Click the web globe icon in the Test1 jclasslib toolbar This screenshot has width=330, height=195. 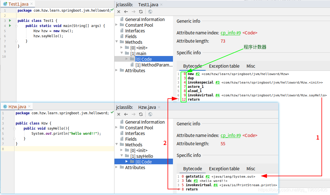coord(150,12)
